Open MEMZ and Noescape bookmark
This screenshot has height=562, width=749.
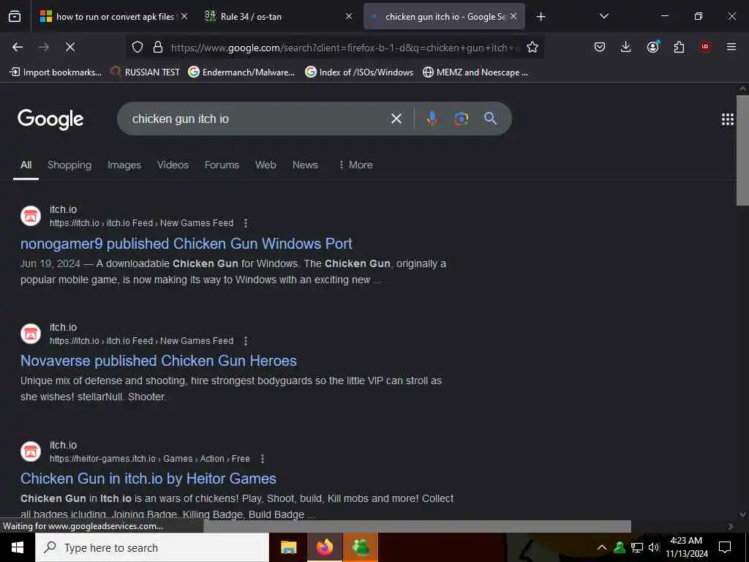(475, 72)
